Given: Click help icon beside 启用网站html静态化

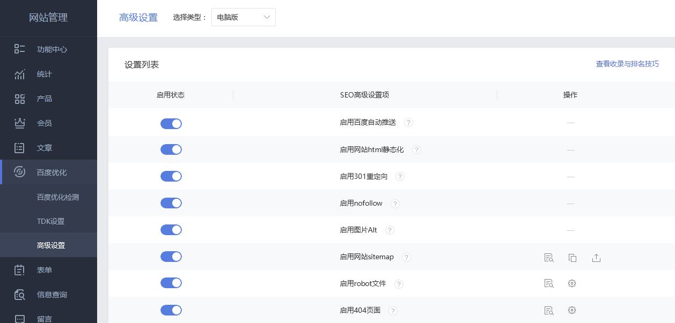Looking at the screenshot, I should click(416, 149).
